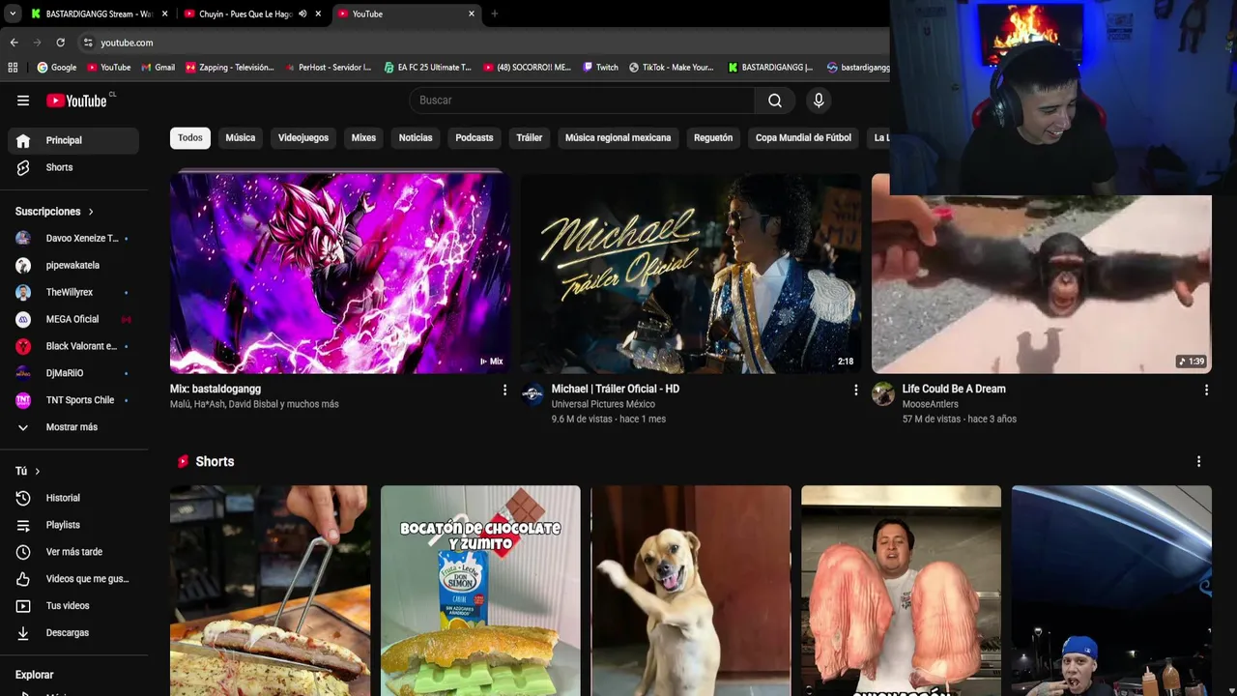The width and height of the screenshot is (1237, 696).
Task: Open the Bocatón de chocolate short
Action: tap(480, 591)
